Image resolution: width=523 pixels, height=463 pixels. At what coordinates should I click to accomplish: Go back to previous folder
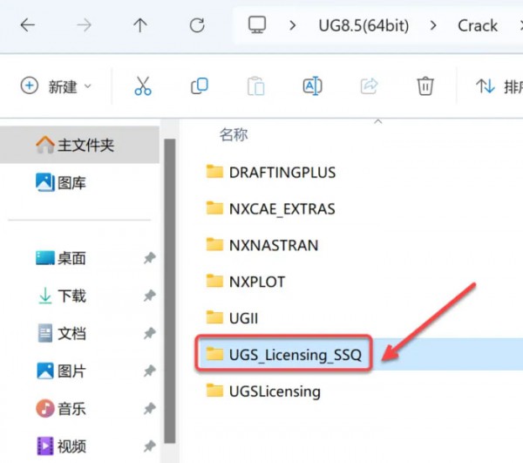click(x=28, y=25)
